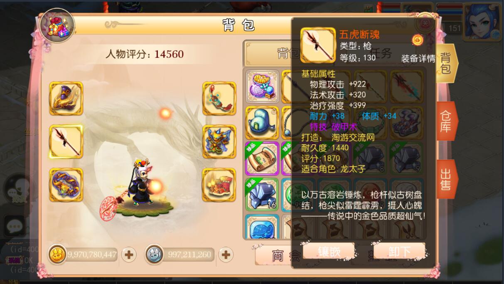Viewport: 504px width, 284px height.
Task: Select the equipped purple gold belt slot
Action: click(x=66, y=185)
